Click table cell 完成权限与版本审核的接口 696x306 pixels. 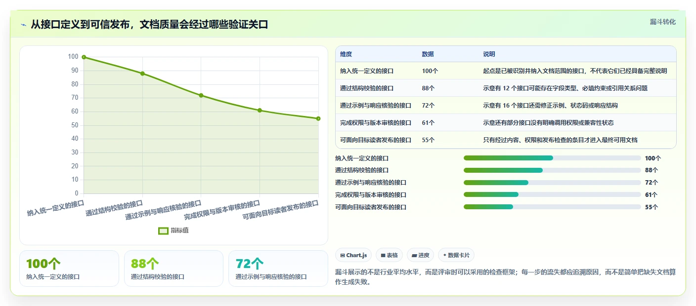coord(376,123)
